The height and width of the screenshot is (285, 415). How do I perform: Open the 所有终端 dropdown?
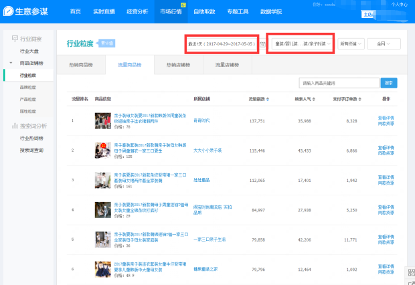coord(351,43)
